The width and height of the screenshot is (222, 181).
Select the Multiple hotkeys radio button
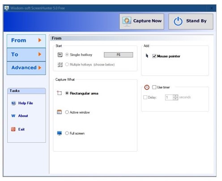(67, 64)
